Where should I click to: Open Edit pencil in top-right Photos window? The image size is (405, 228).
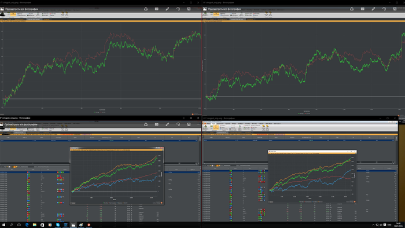[373, 9]
